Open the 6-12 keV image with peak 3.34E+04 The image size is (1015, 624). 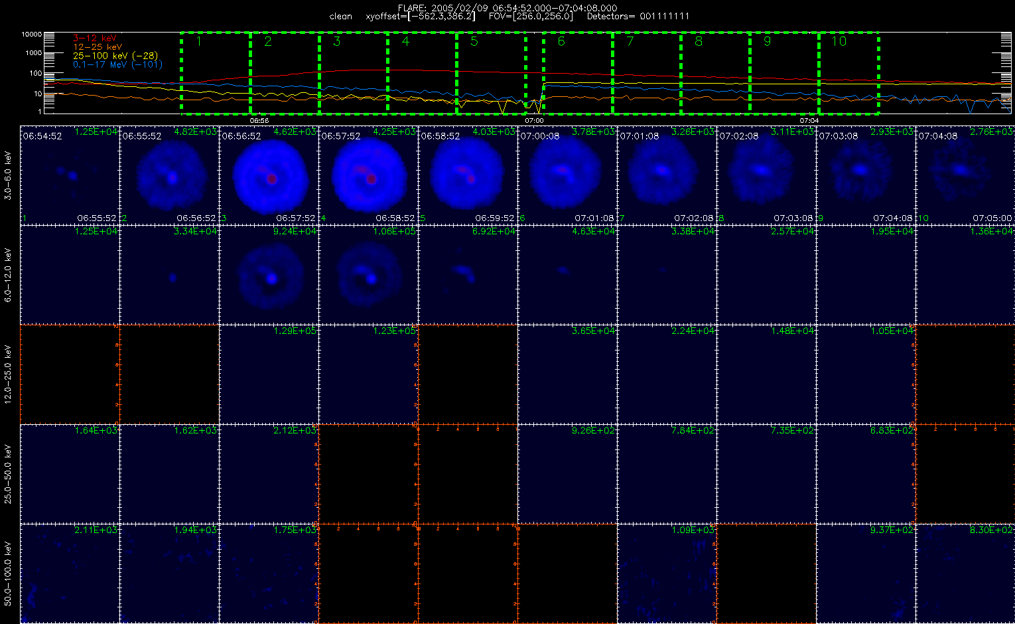tap(169, 274)
